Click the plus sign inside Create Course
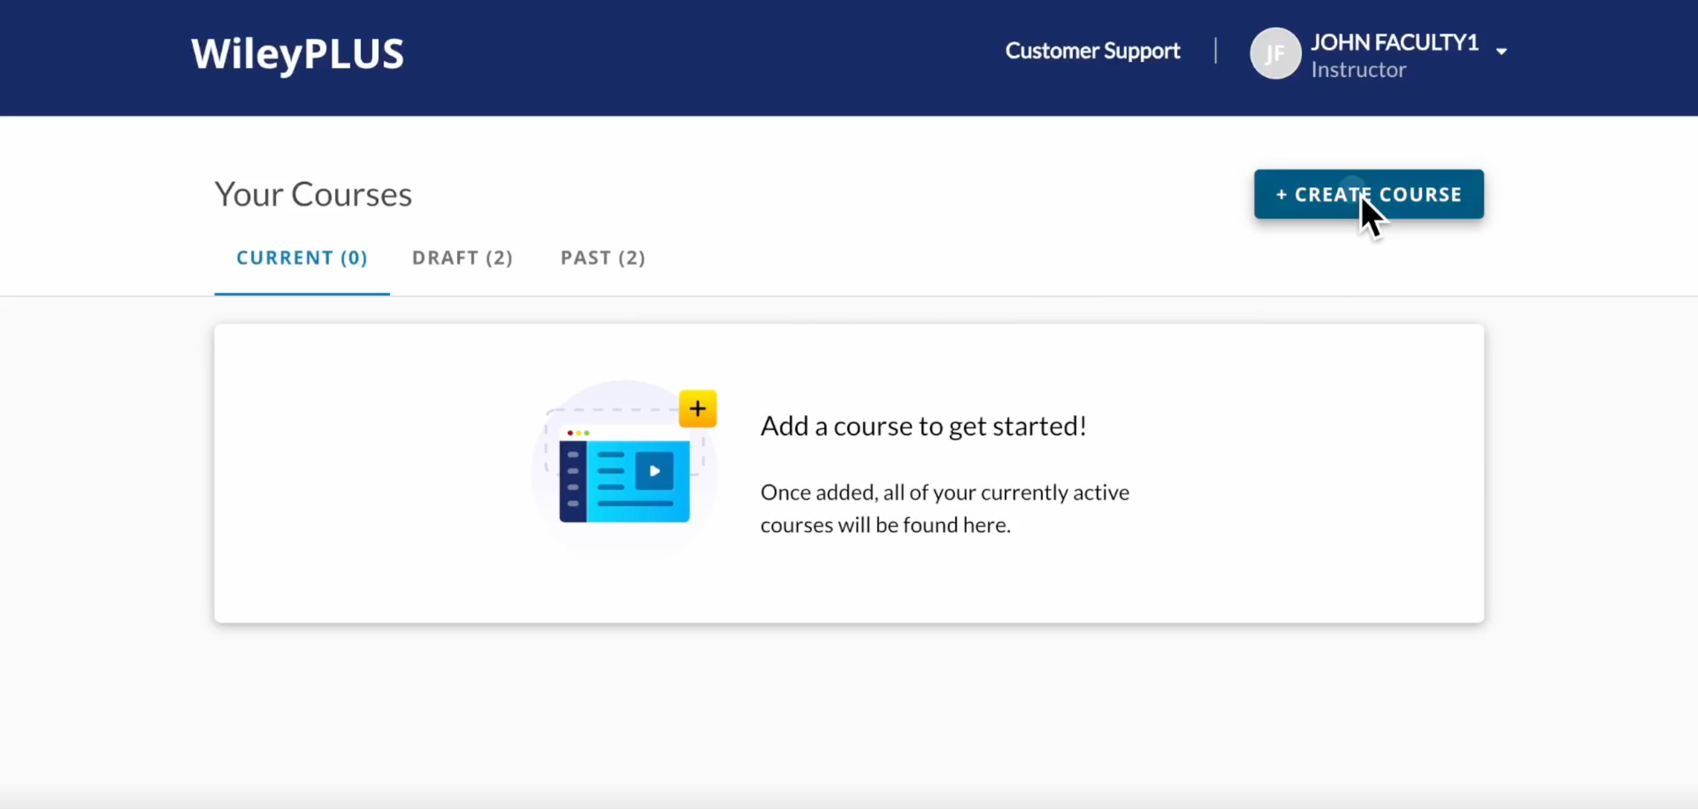This screenshot has height=809, width=1698. coord(1281,194)
